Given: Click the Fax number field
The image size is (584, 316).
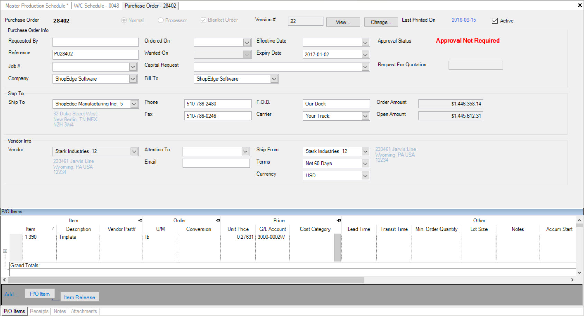Looking at the screenshot, I should [218, 116].
